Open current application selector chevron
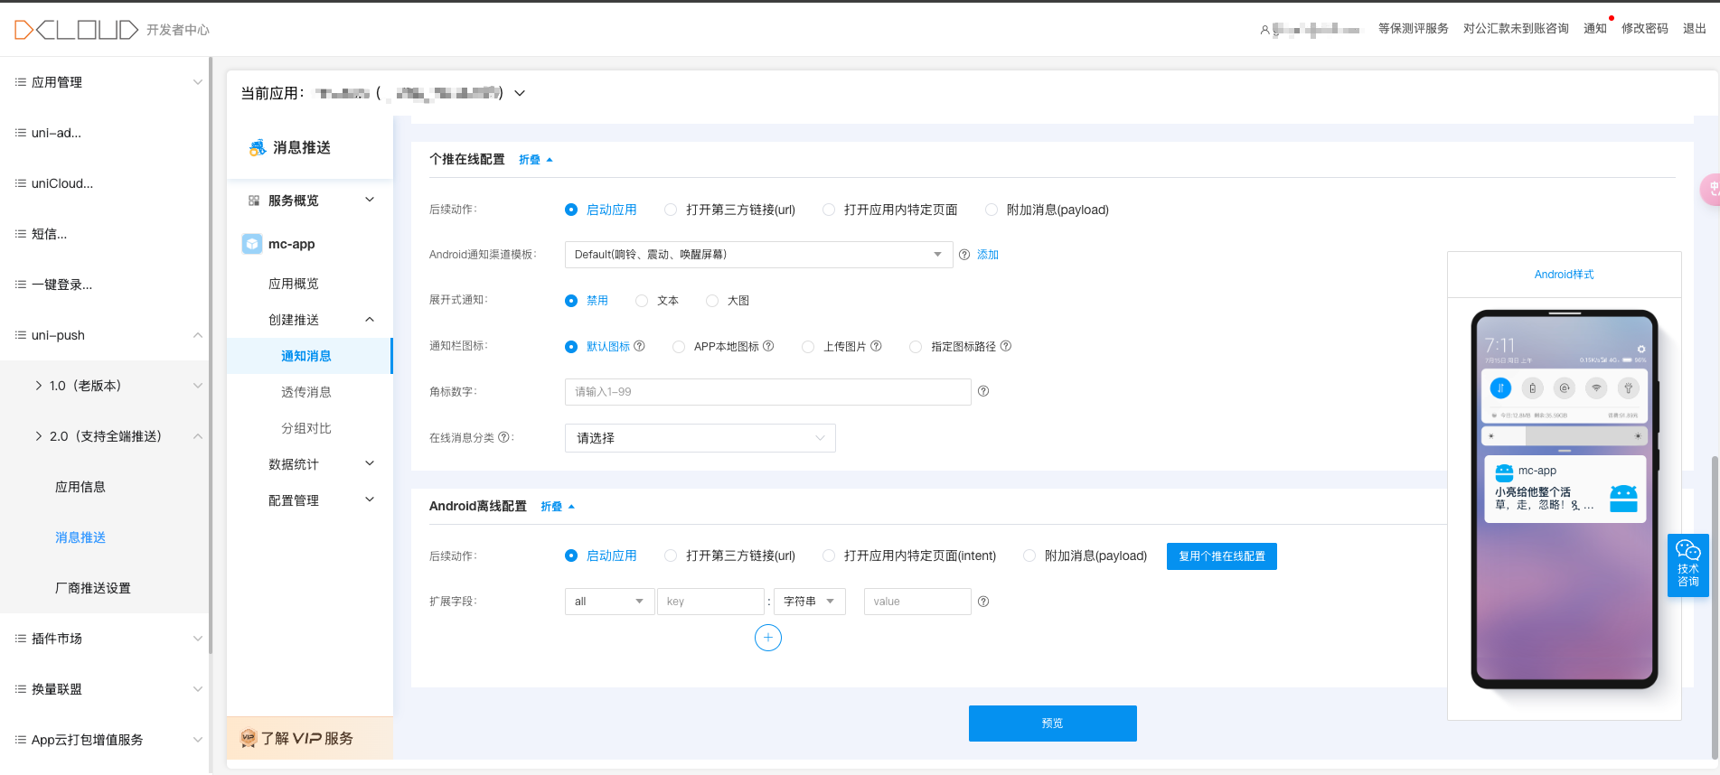Screen dimensions: 1720x775 tap(520, 93)
